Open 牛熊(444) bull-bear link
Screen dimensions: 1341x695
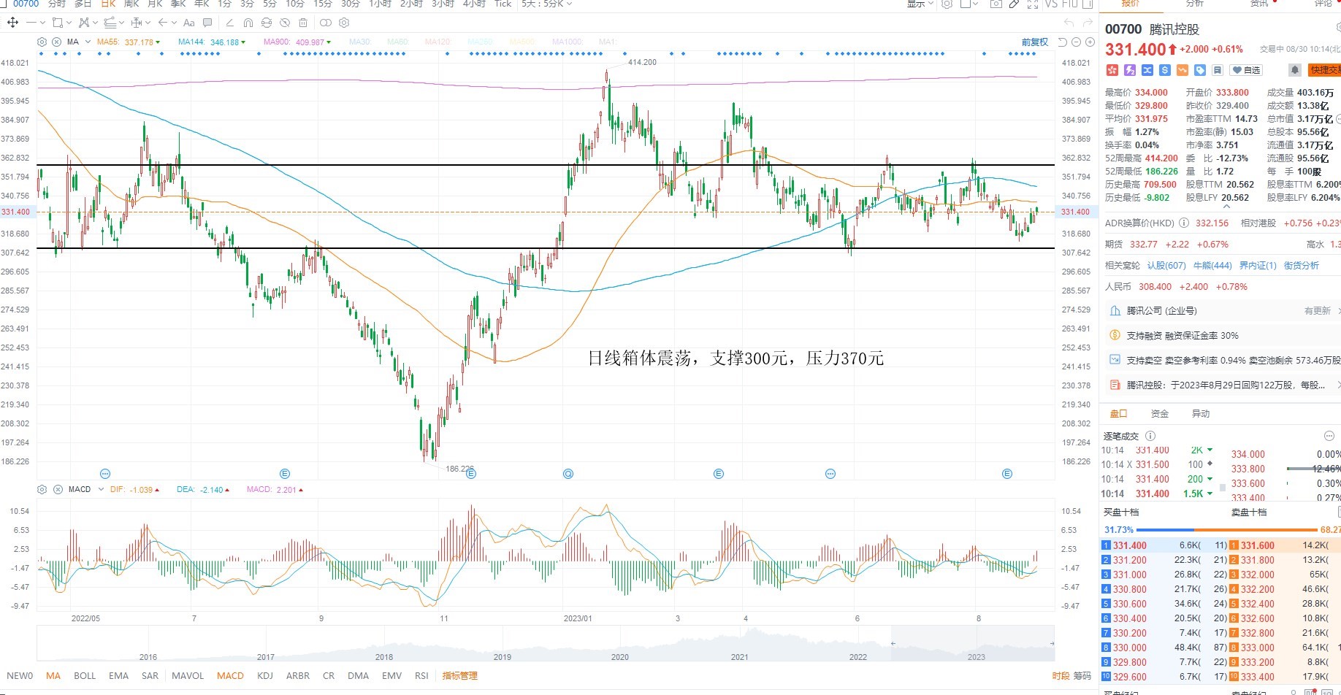coord(1212,266)
